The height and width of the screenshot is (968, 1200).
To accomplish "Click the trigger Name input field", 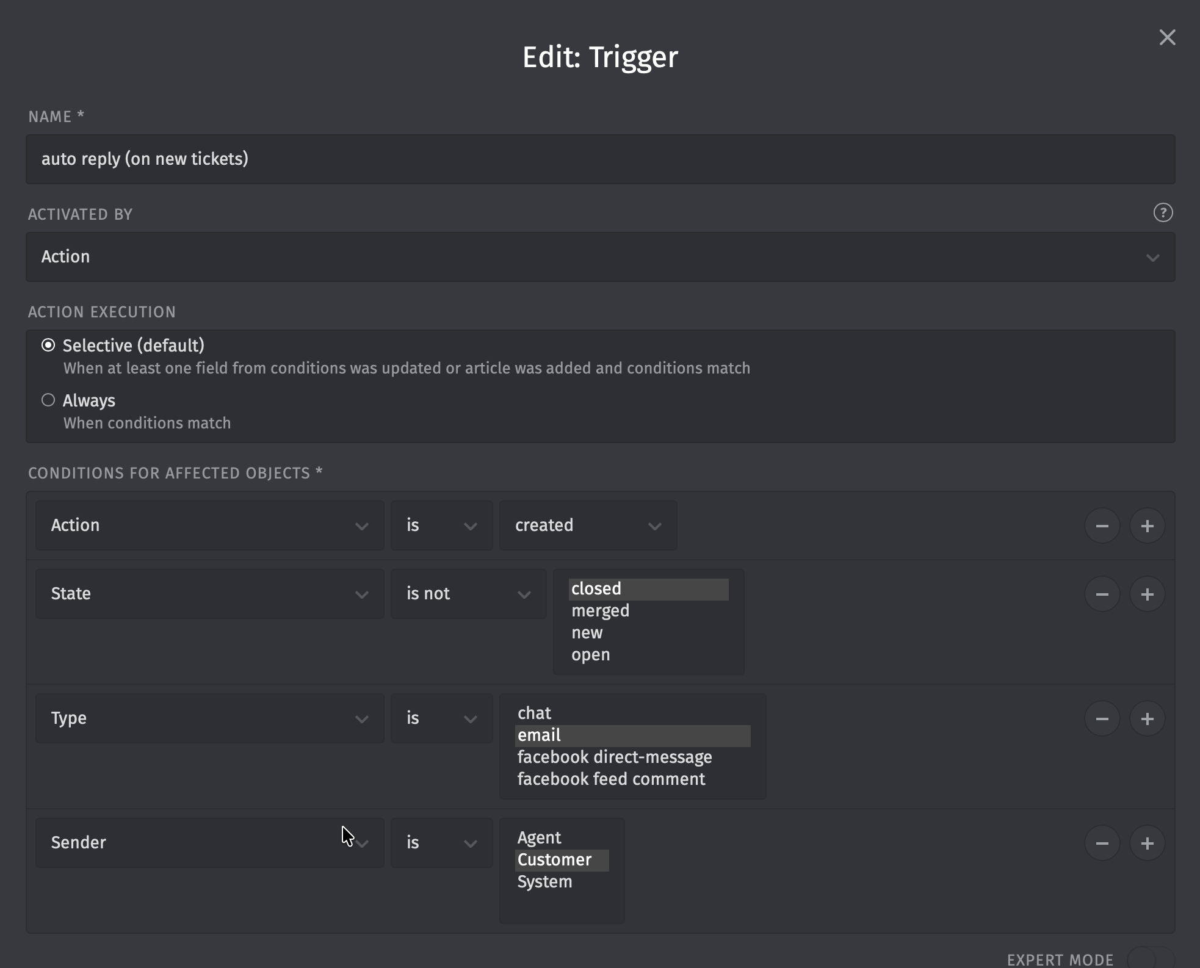I will [600, 159].
